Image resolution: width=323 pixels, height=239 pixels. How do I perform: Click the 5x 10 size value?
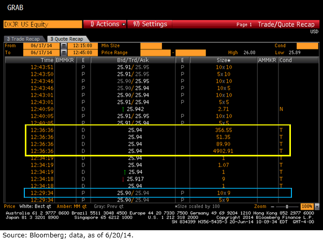tap(224, 74)
